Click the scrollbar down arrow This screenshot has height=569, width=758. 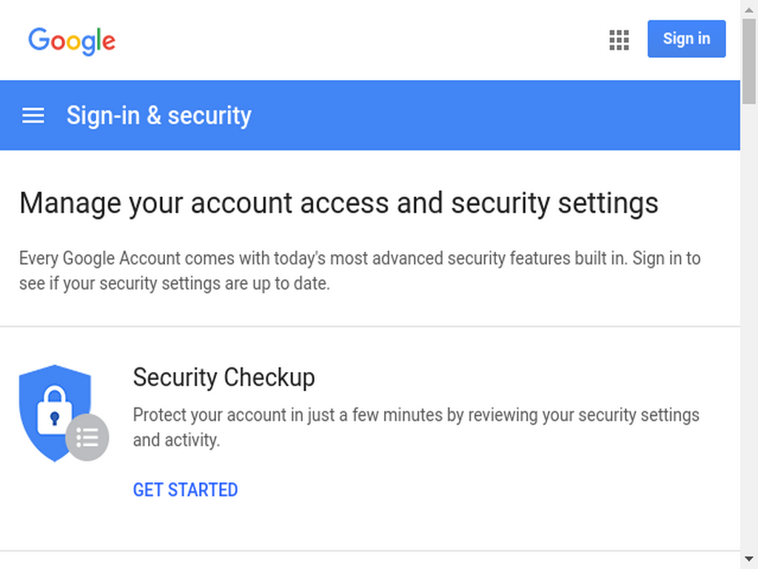pyautogui.click(x=749, y=559)
